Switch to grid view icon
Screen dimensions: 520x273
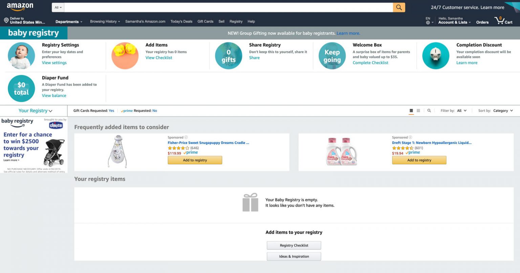(x=418, y=111)
